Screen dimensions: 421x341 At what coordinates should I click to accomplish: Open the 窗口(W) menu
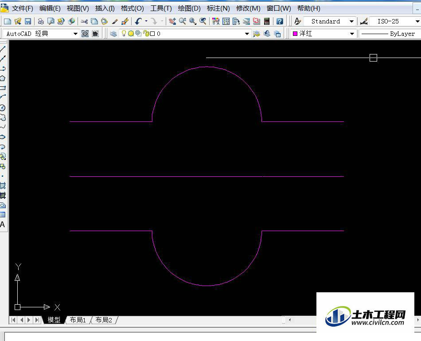pos(279,8)
